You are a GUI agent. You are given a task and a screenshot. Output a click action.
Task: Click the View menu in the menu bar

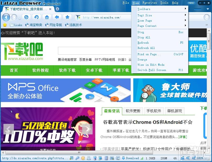[136, 3]
